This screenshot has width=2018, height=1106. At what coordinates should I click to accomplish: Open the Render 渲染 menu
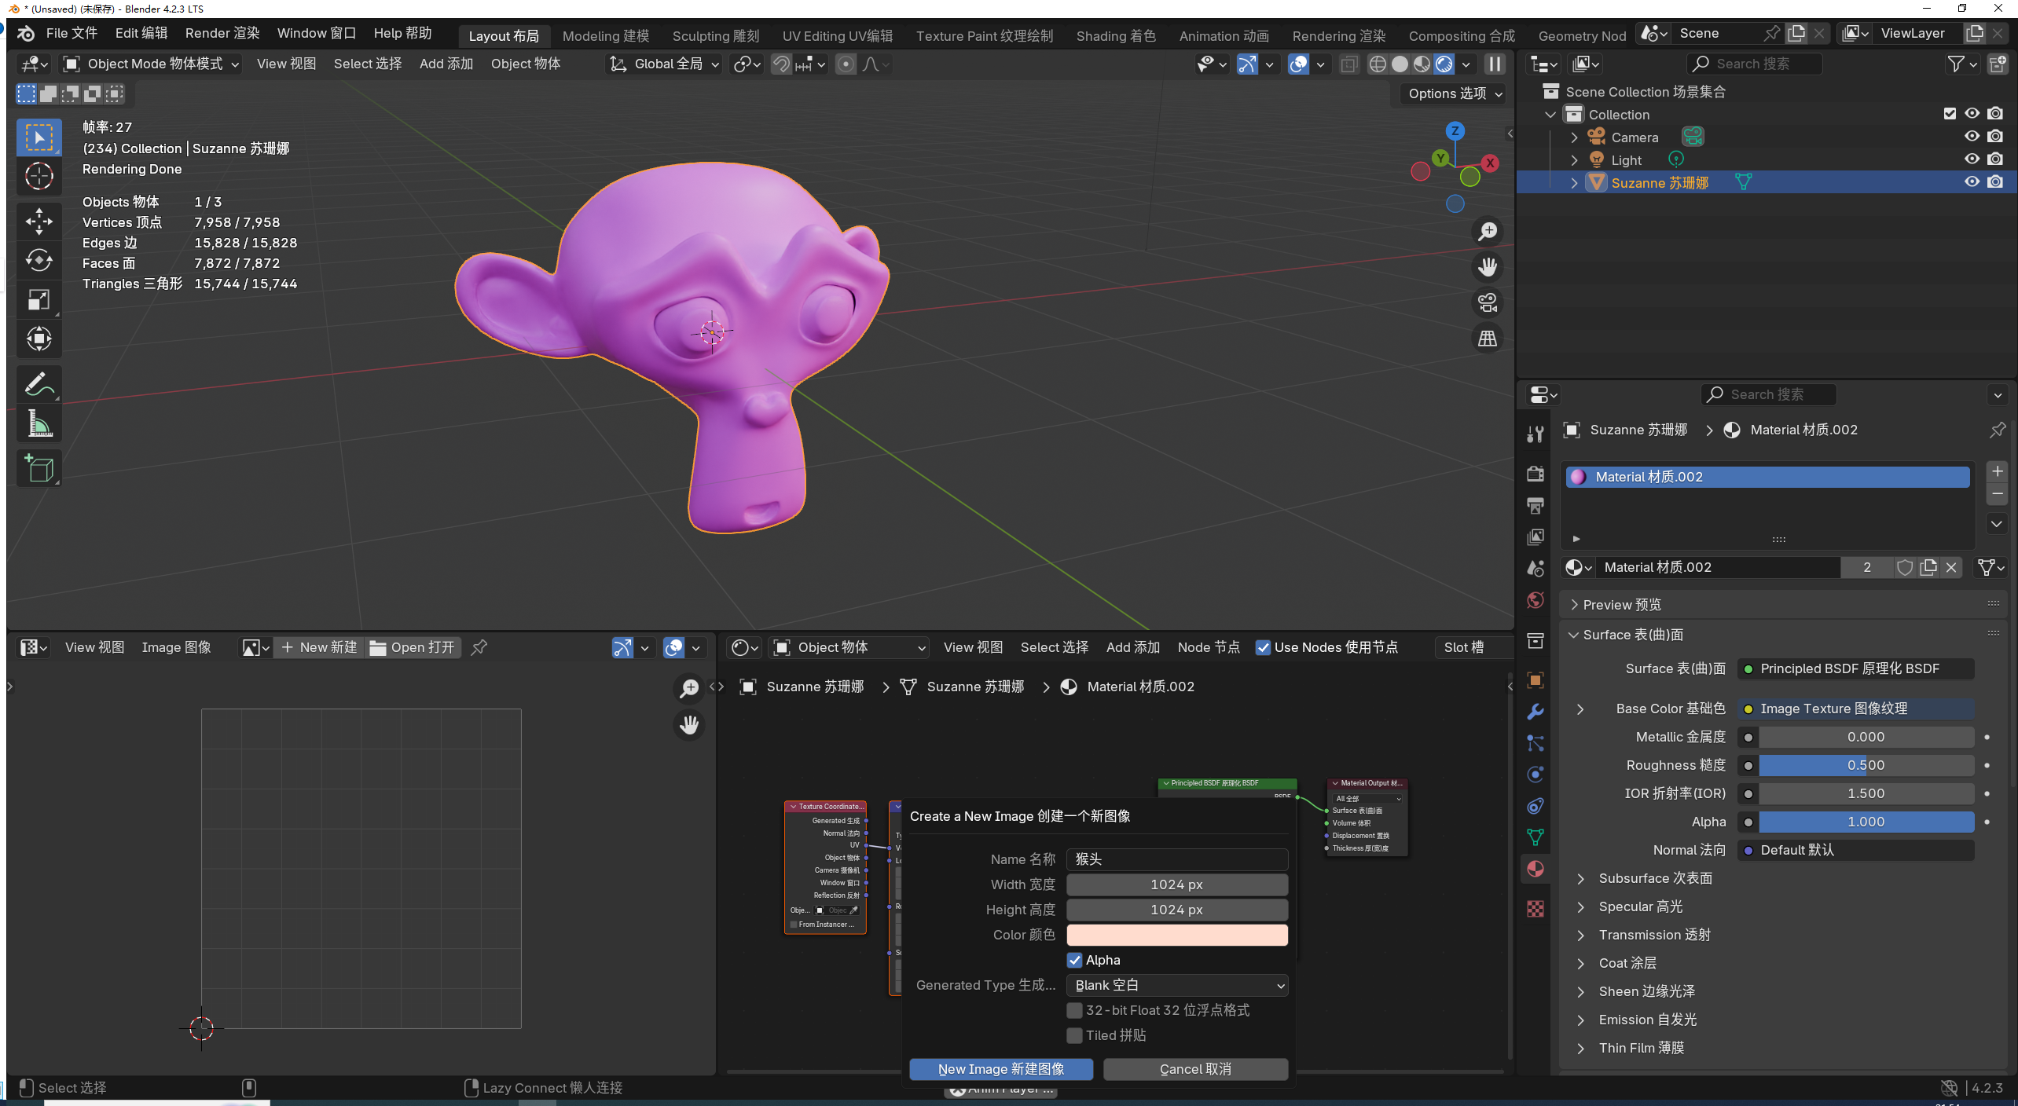[222, 33]
